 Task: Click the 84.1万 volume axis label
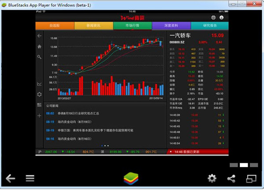tap(53, 77)
